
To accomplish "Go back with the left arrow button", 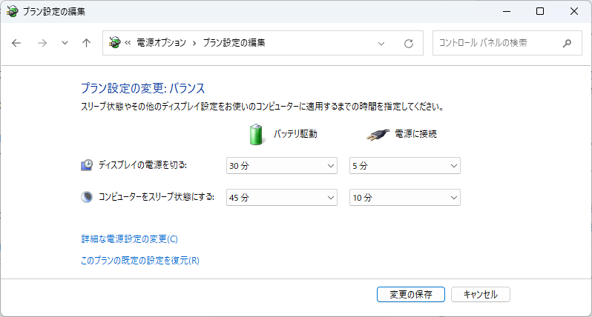I will (x=16, y=43).
